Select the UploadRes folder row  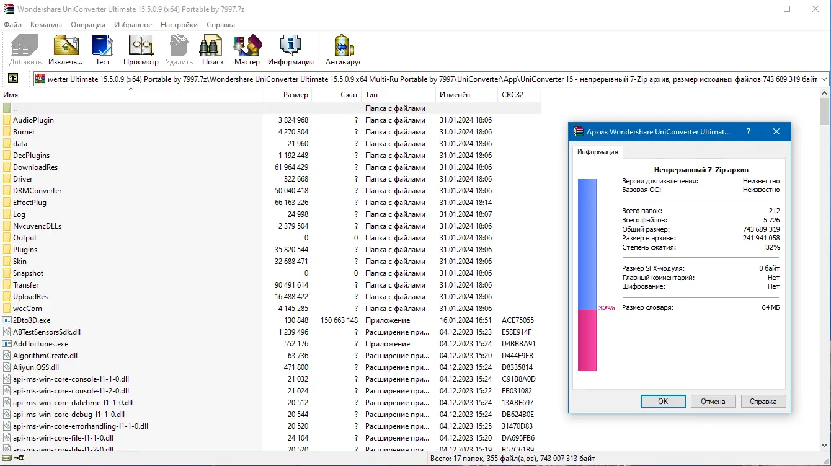point(270,297)
